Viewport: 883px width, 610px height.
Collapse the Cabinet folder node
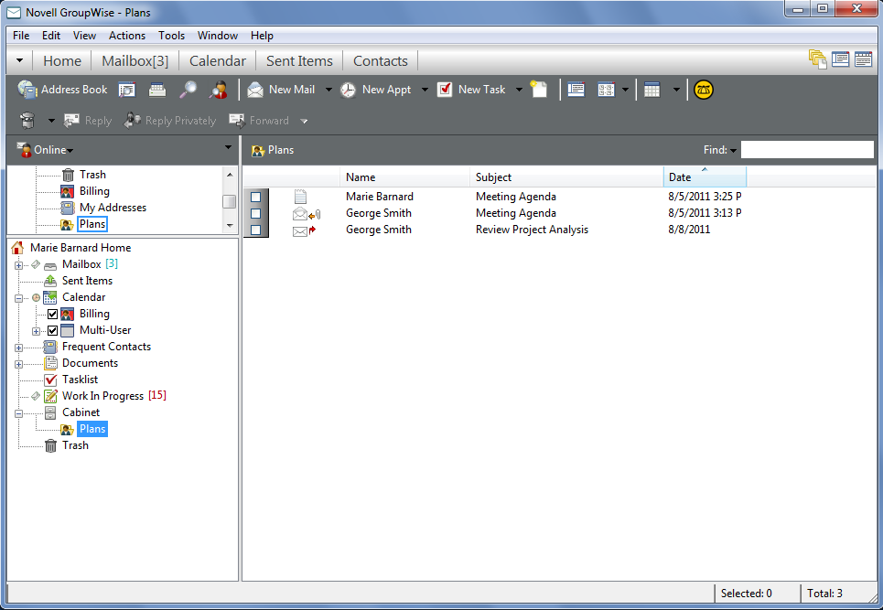18,413
